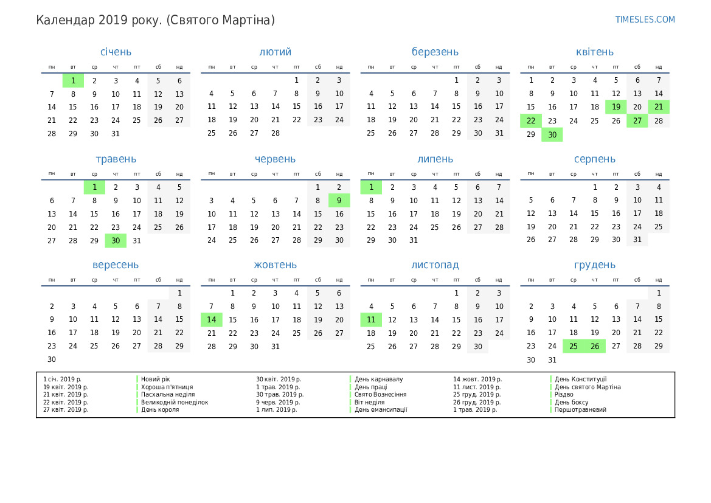Click the 'жовтень' month heading
This screenshot has height=503, width=711.
(275, 265)
